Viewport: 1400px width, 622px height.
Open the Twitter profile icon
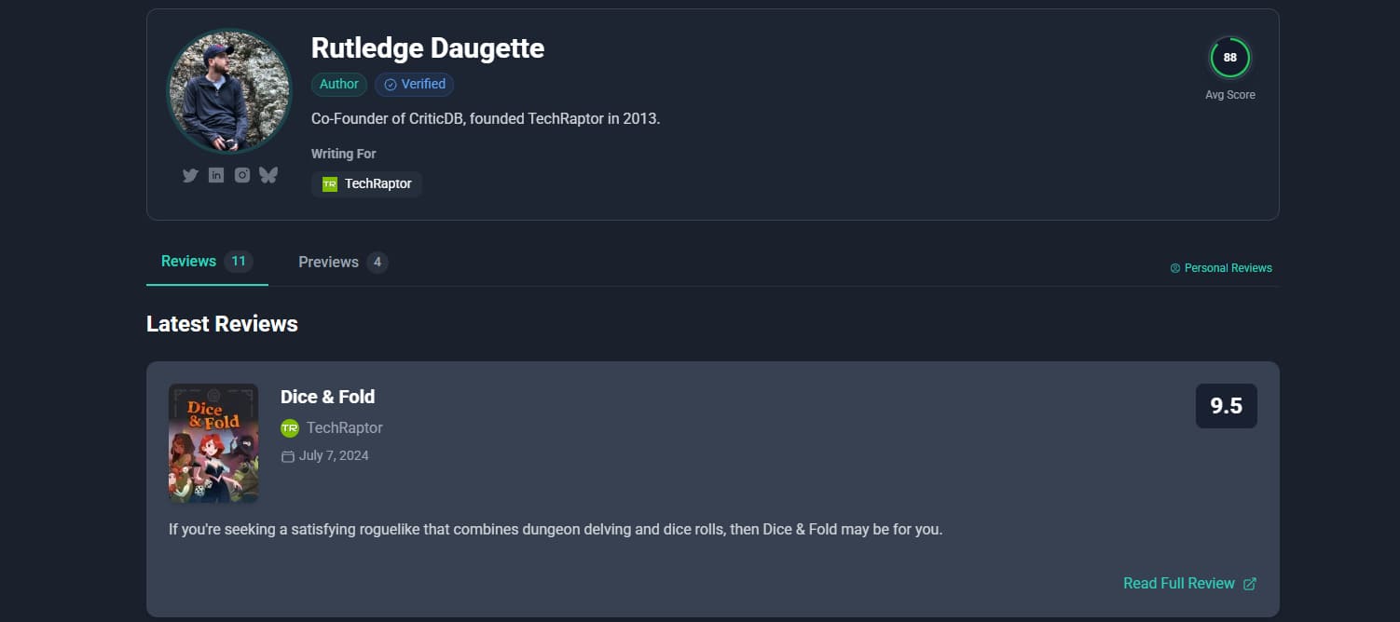coord(190,175)
